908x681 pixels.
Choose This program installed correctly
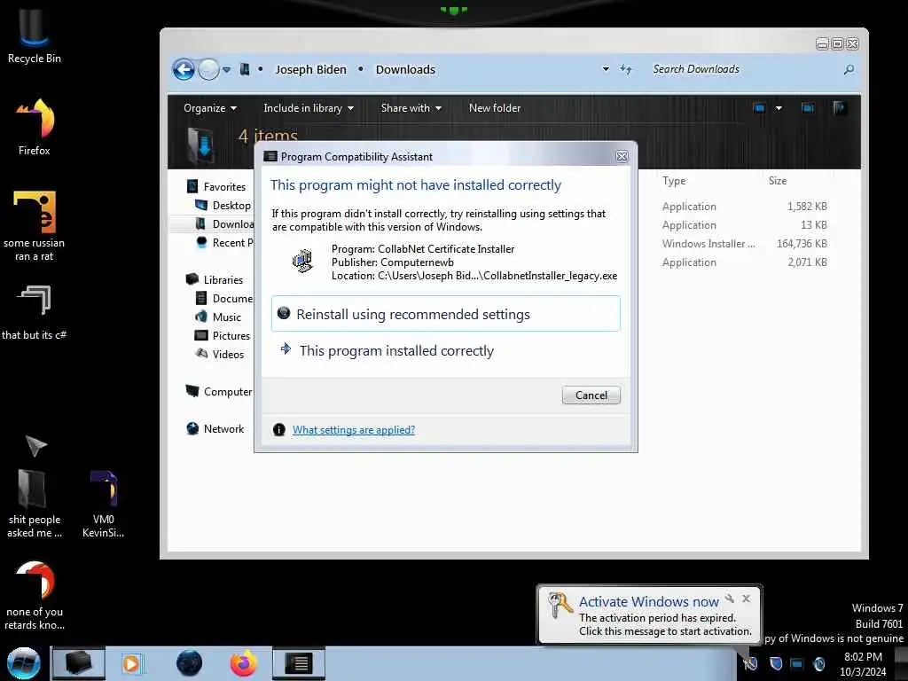tap(445, 351)
